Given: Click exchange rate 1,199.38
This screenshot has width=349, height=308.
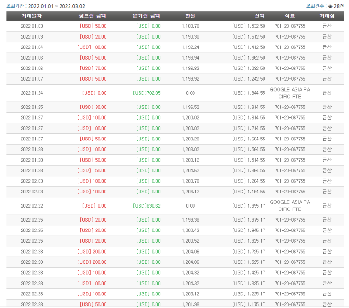Looking at the screenshot, I should click(x=191, y=220).
